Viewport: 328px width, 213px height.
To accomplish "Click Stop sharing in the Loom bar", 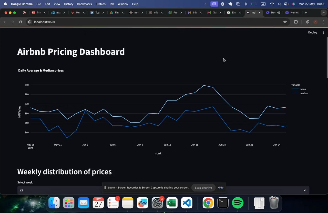I will coord(203,188).
